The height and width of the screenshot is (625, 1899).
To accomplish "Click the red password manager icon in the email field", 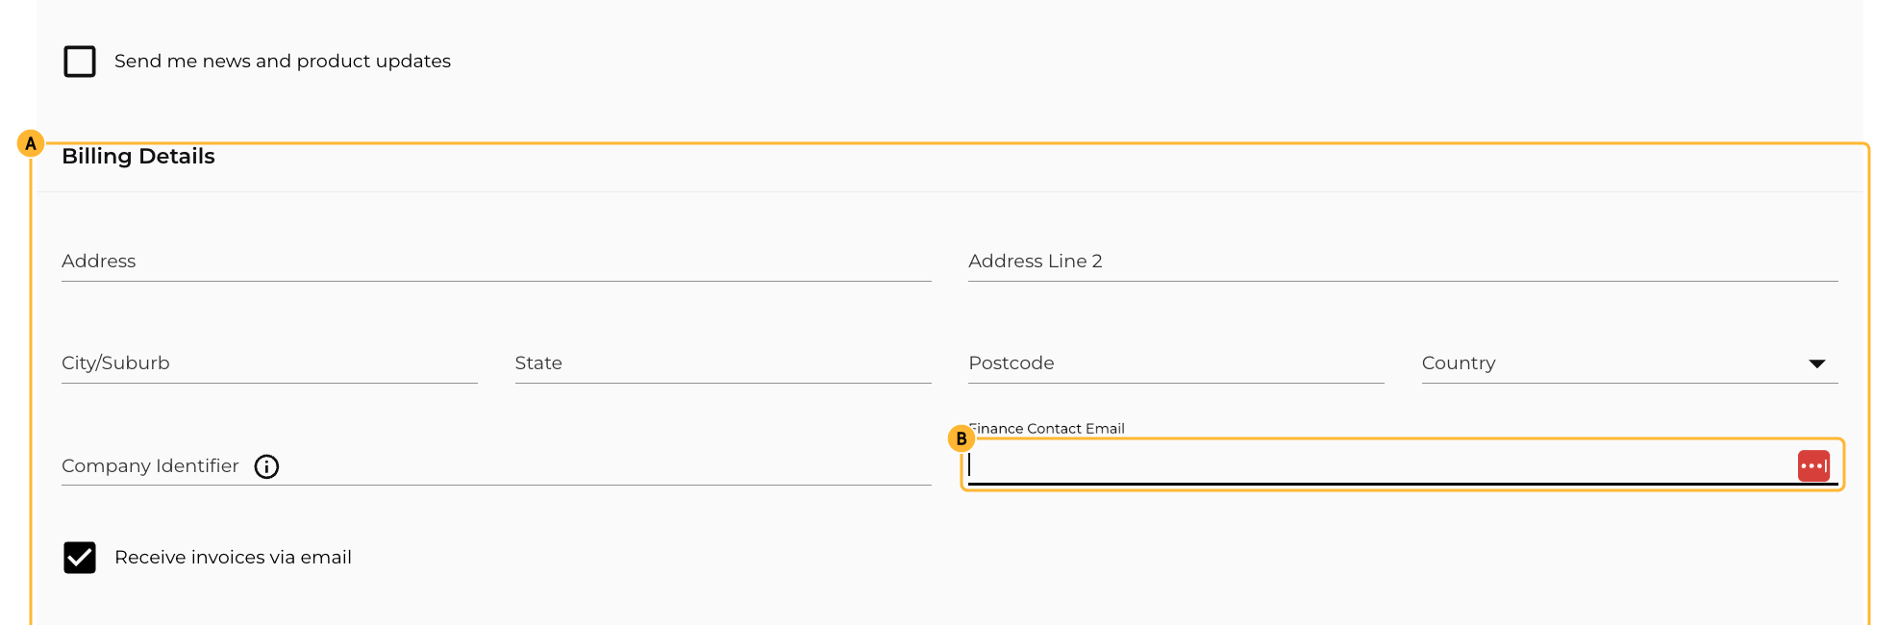I will tap(1813, 465).
